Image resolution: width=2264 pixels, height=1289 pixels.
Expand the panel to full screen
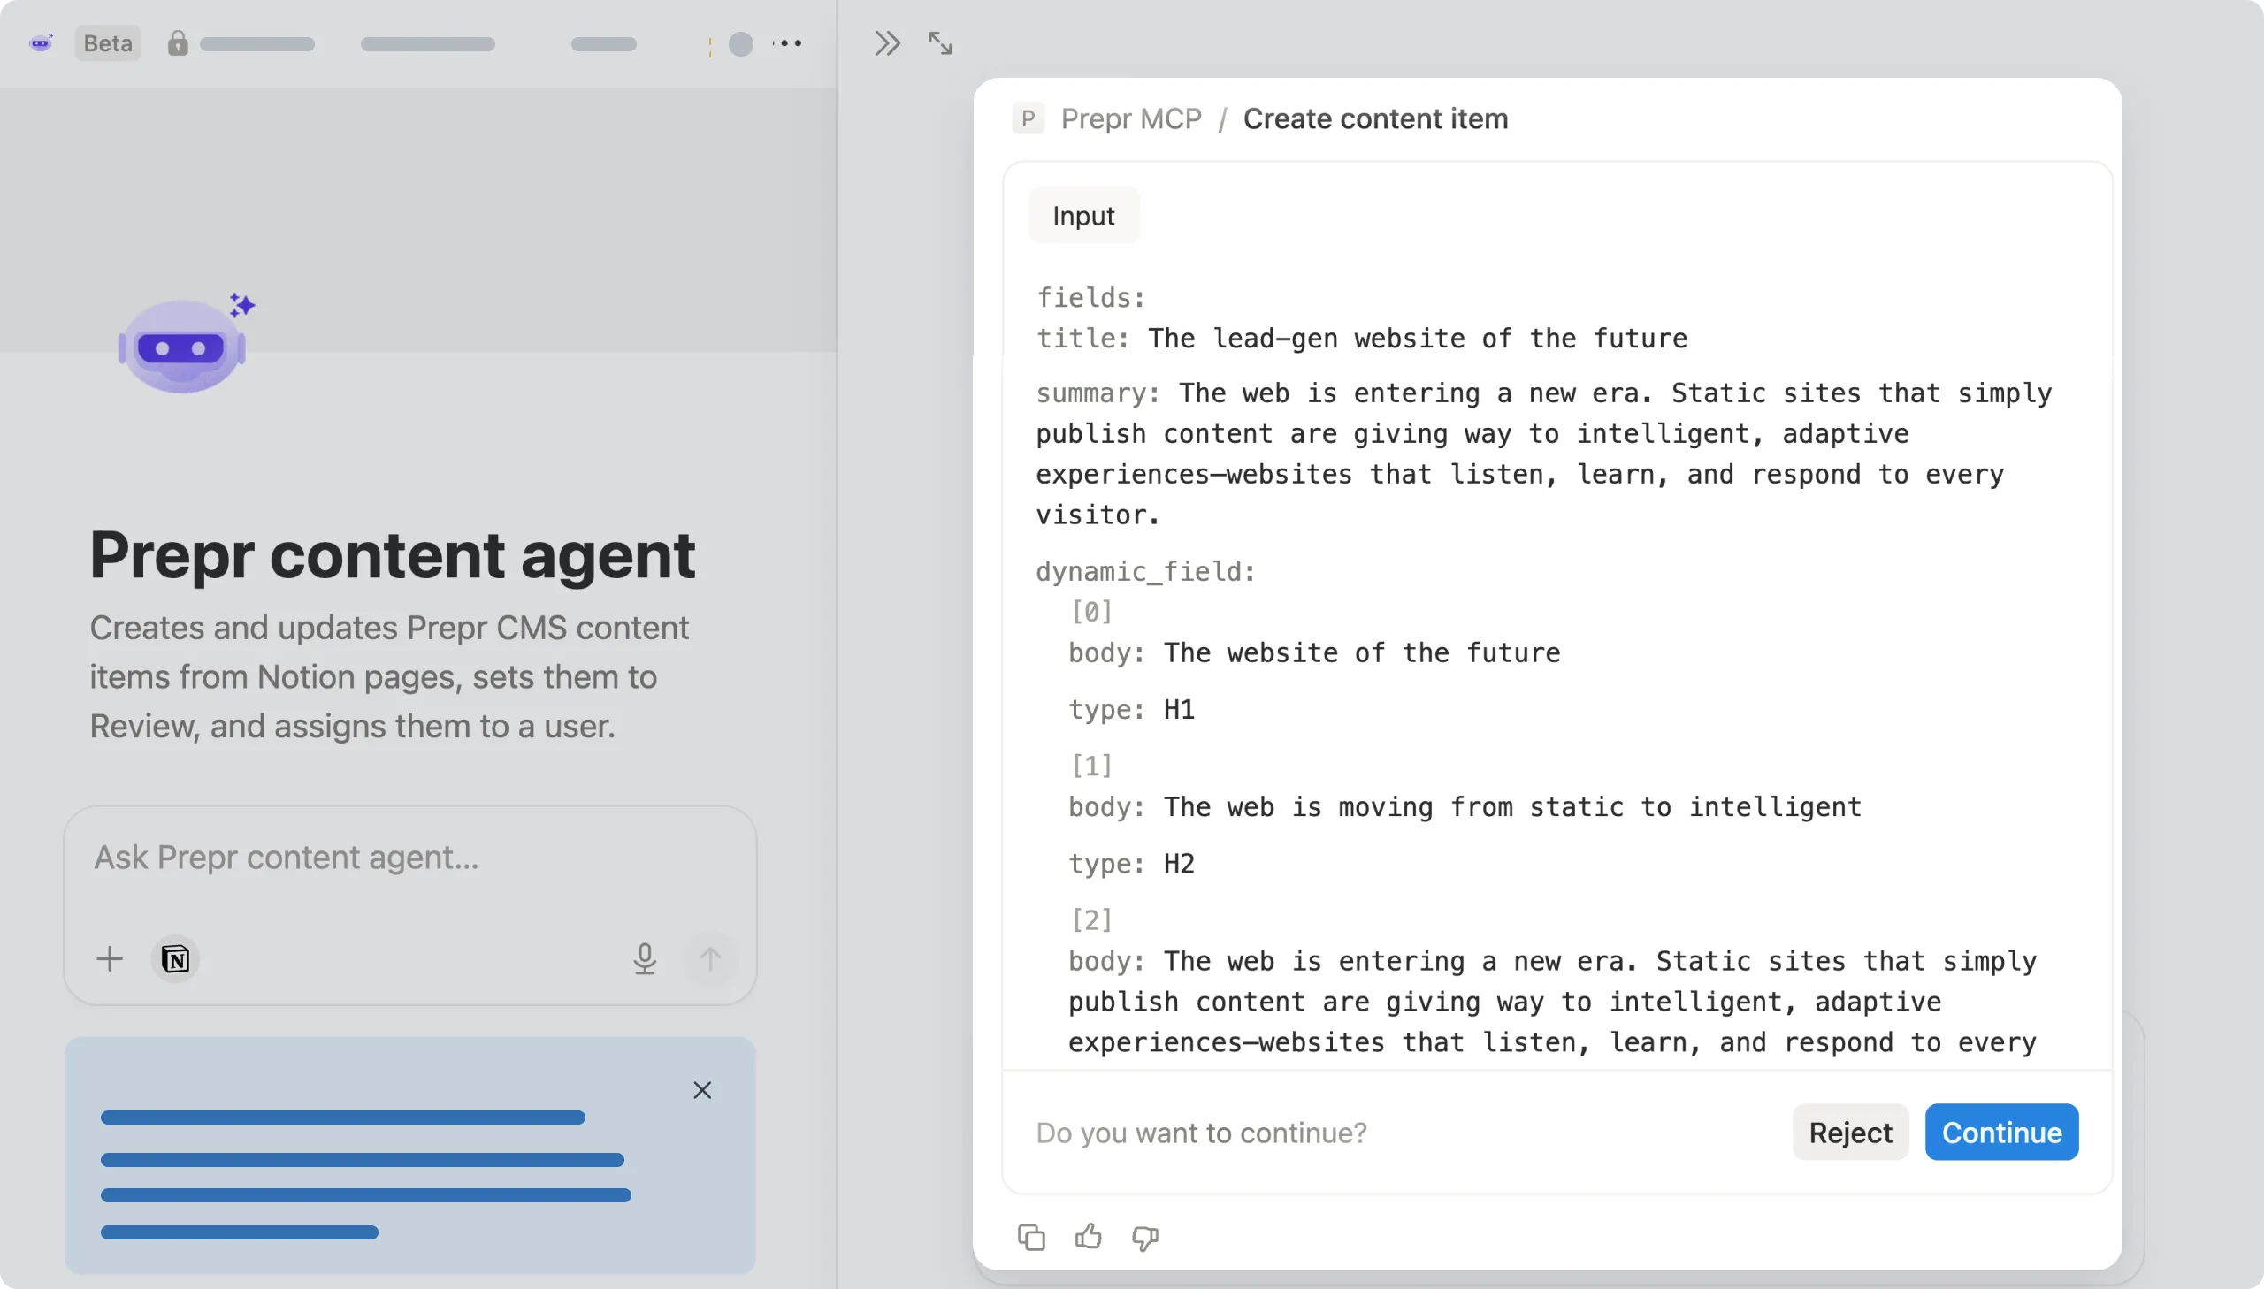coord(939,42)
